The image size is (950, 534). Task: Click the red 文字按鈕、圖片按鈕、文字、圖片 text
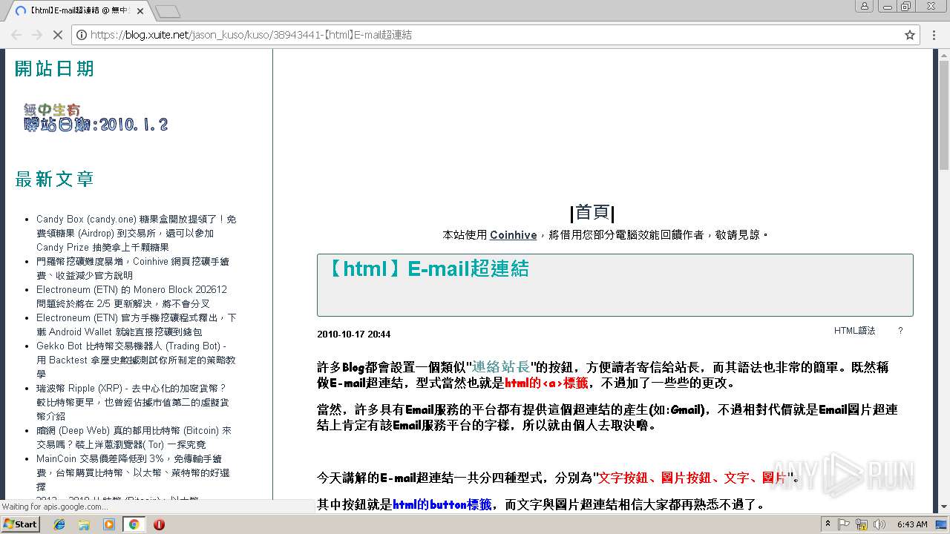[x=692, y=478]
